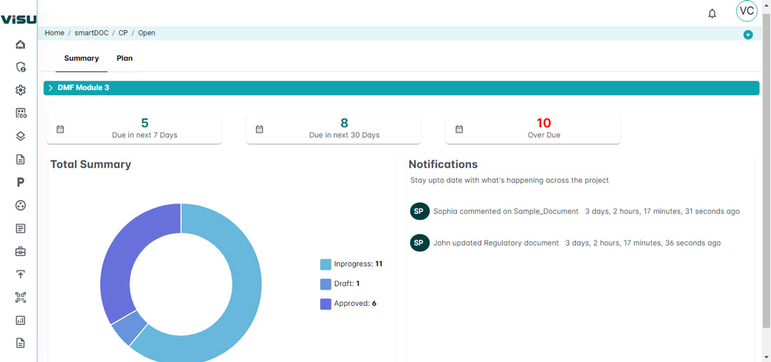
Task: Open notifications bell icon
Action: coord(712,13)
